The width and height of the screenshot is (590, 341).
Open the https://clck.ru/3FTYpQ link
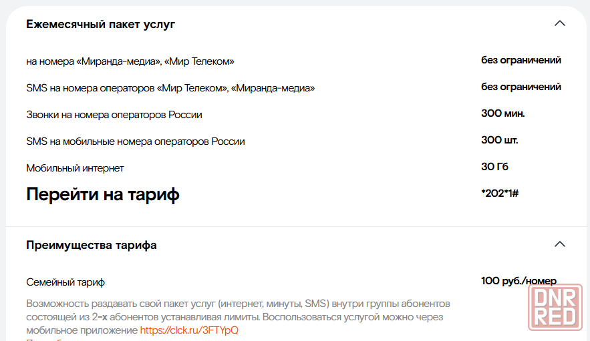pyautogui.click(x=189, y=330)
